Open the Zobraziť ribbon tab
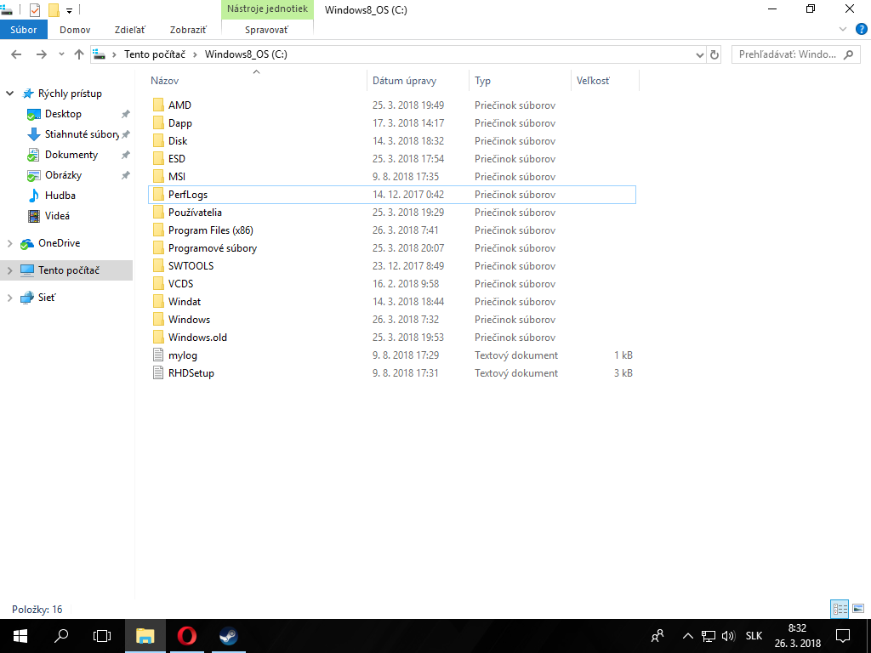 coord(188,30)
